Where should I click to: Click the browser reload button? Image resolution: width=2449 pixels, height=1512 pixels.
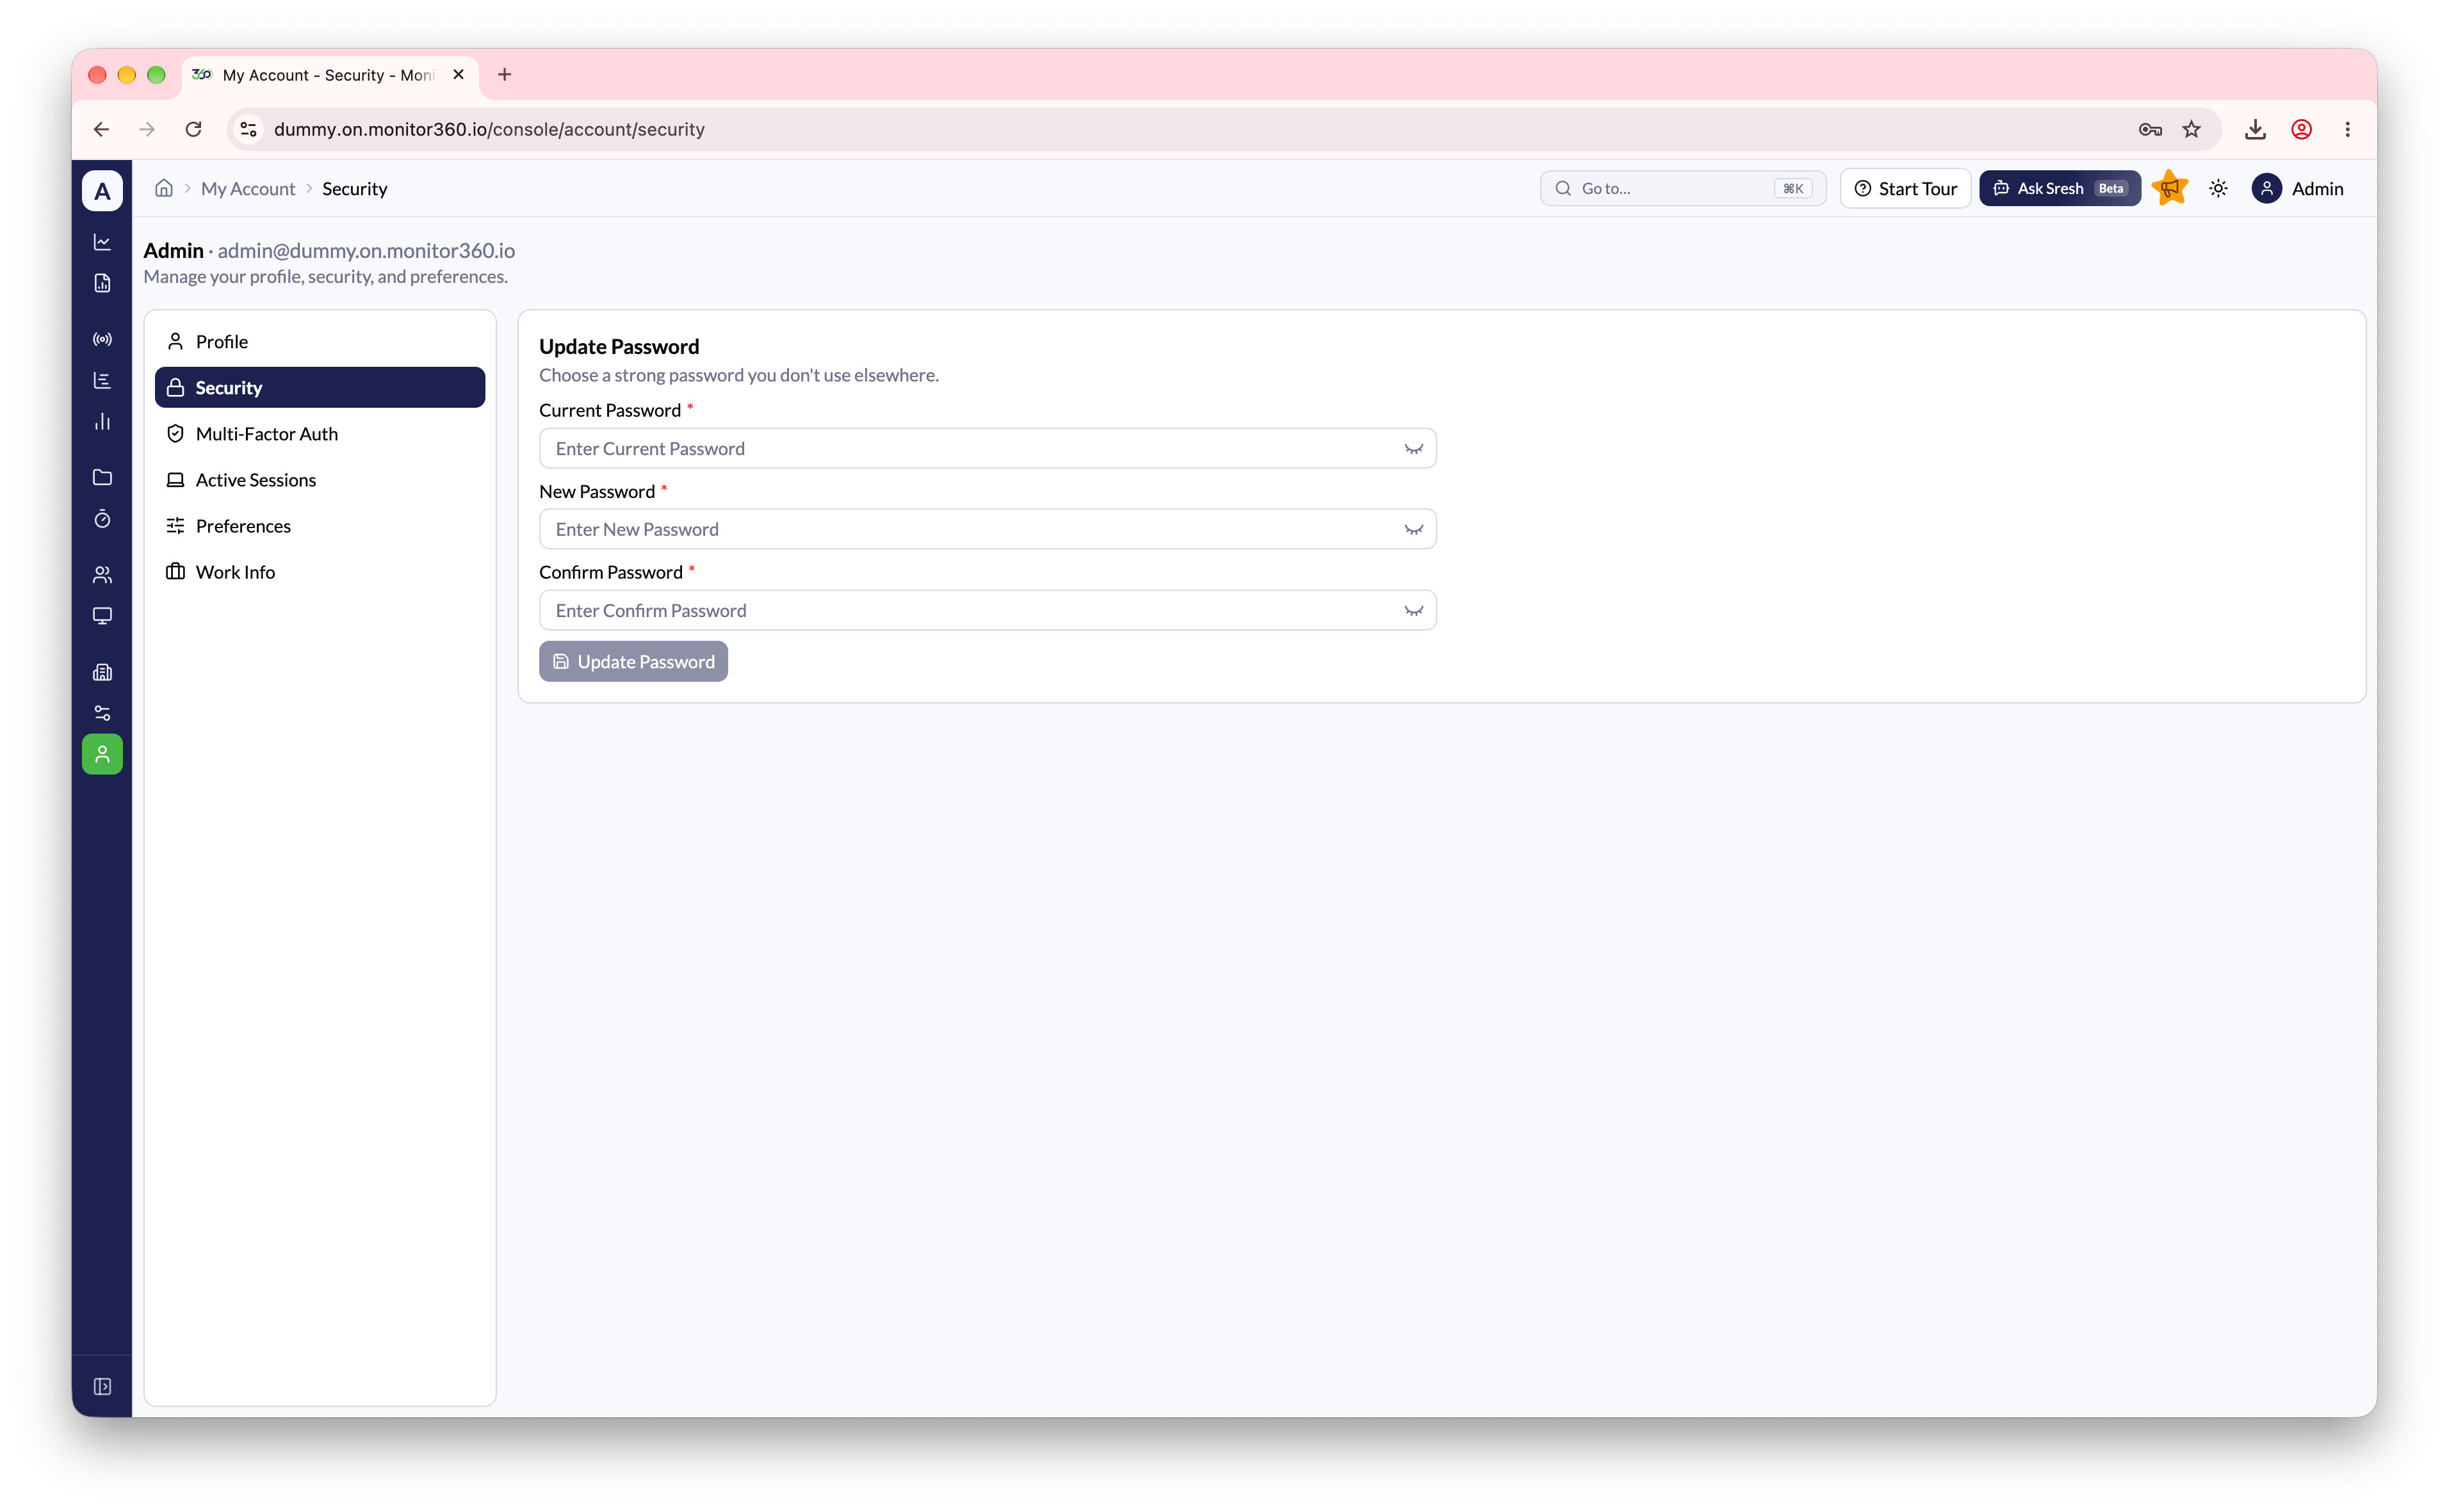point(194,129)
